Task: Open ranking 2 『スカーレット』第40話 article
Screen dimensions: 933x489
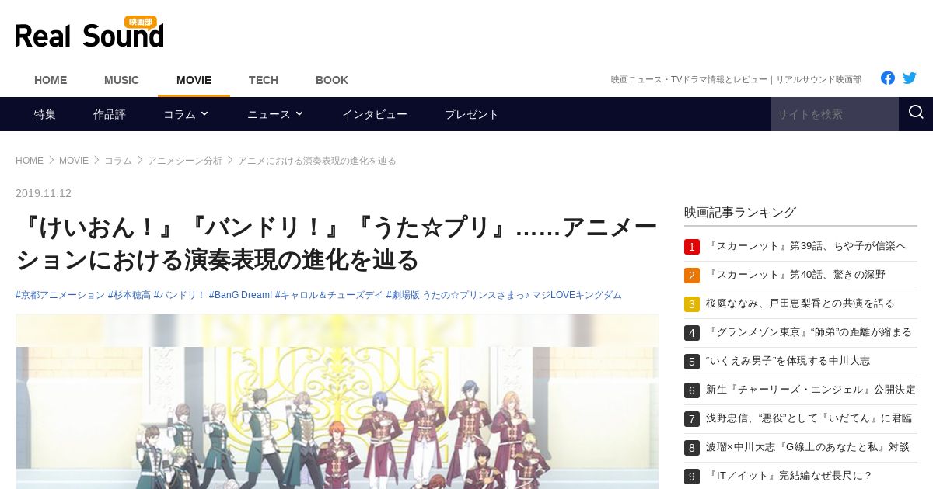Action: pos(795,275)
